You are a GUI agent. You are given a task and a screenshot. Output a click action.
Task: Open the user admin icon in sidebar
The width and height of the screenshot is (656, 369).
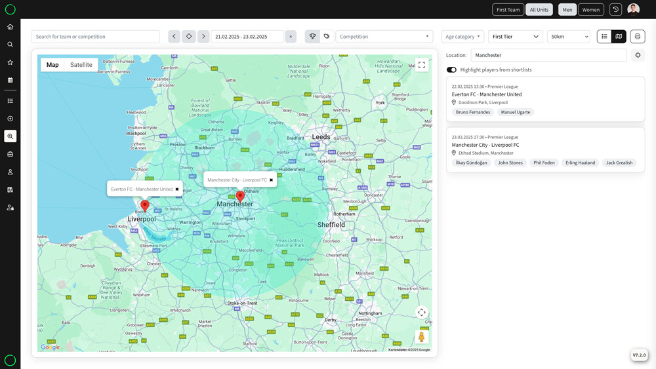tap(10, 207)
